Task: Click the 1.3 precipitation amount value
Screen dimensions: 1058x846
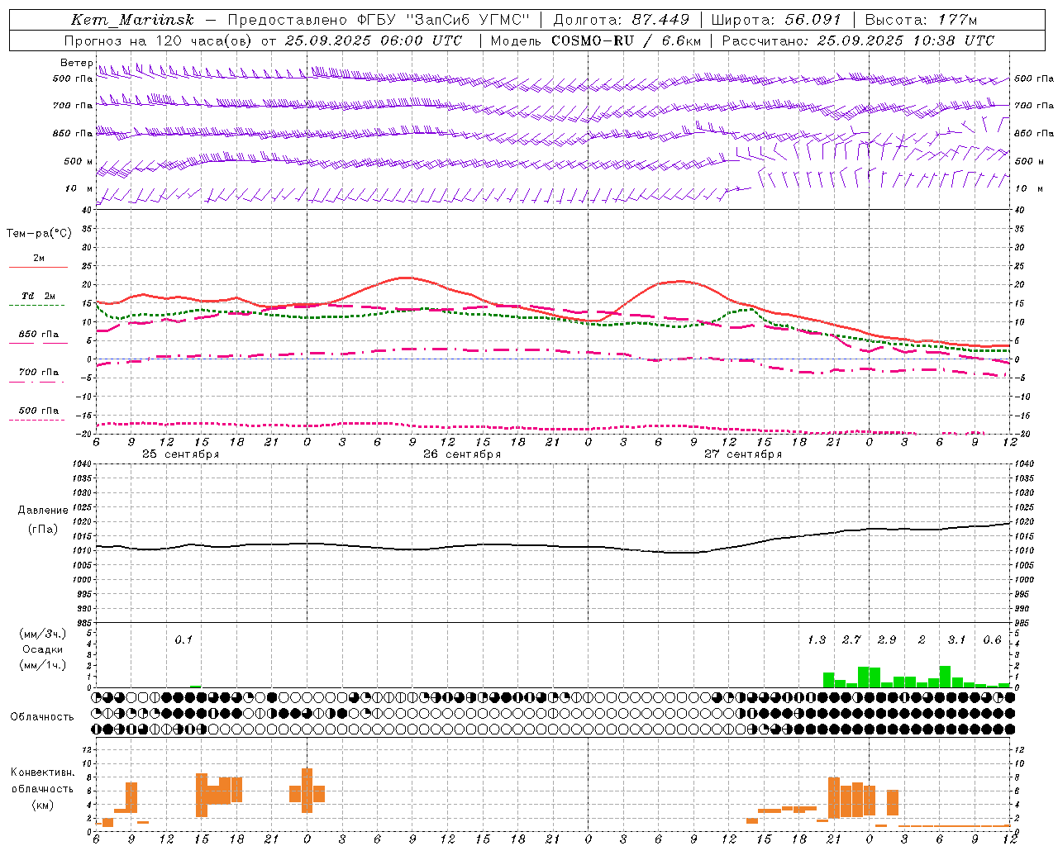Action: [817, 639]
